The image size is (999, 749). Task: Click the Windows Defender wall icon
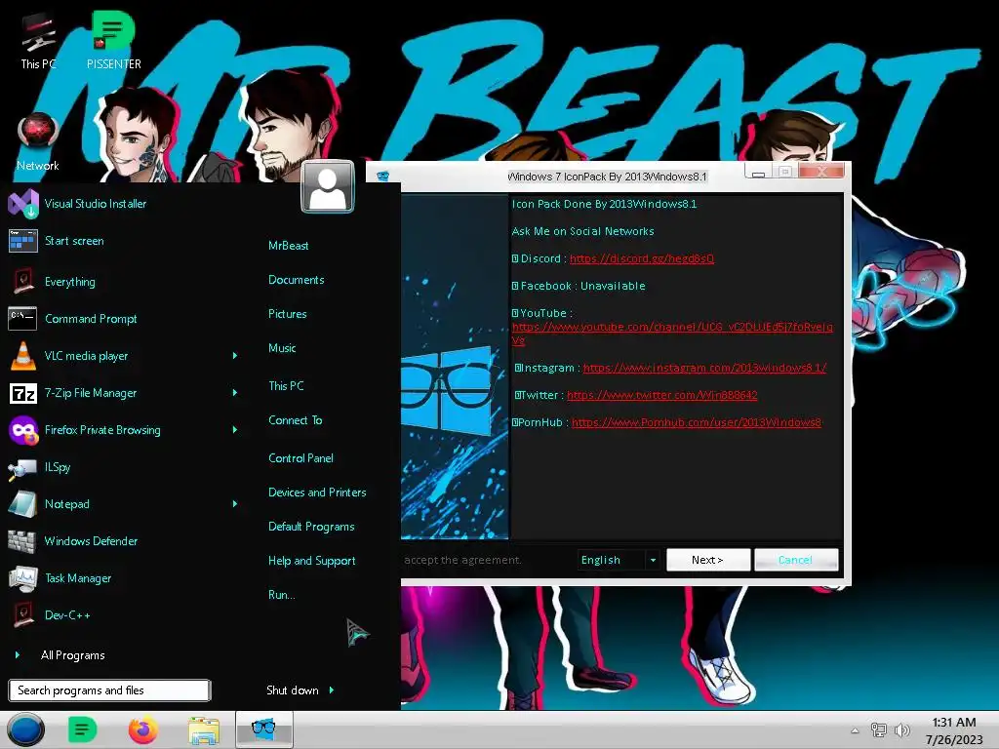tap(22, 541)
